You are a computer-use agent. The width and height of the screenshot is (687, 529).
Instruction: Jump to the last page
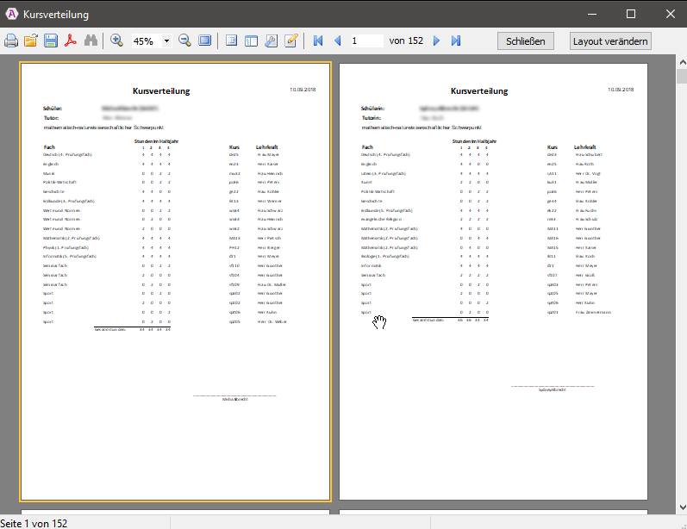tap(456, 40)
